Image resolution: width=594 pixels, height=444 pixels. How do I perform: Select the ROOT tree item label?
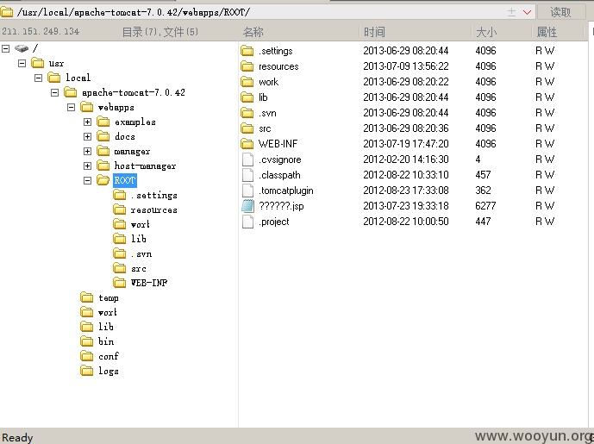click(125, 180)
